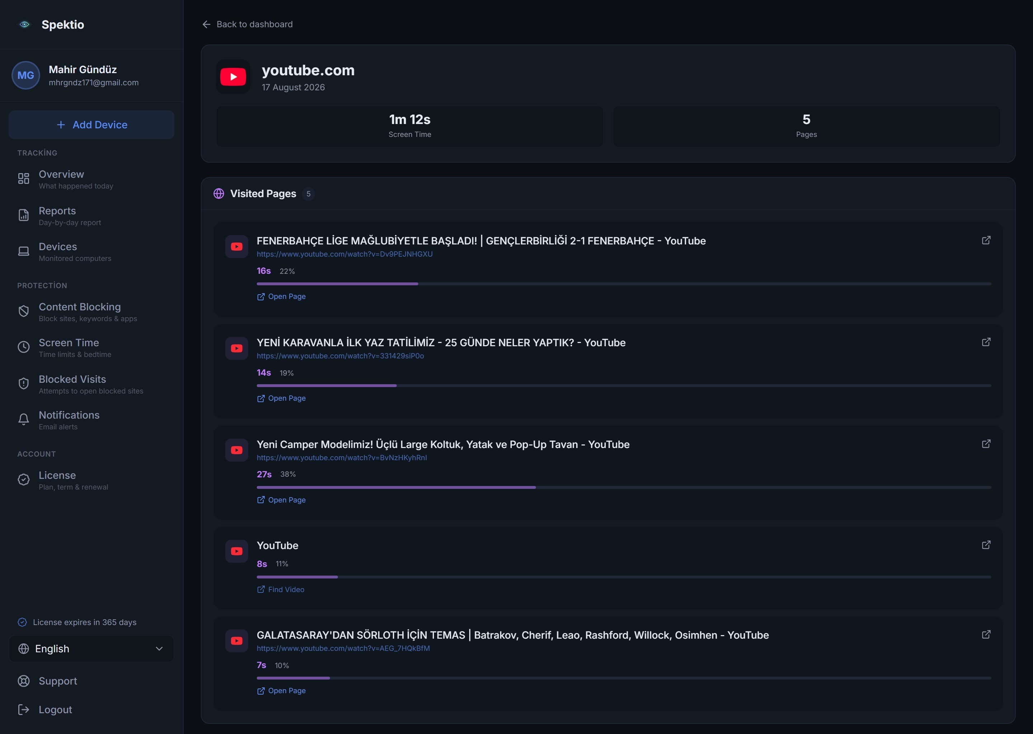Click the back arrow icon beside Back to dashboard
1033x734 pixels.
206,24
